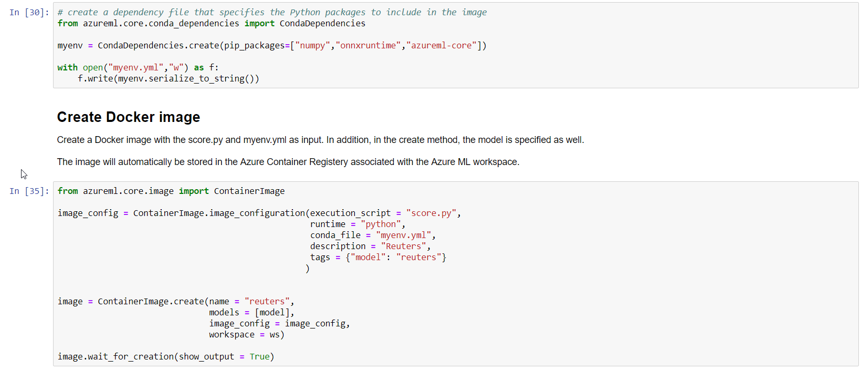This screenshot has height=370, width=861.
Task: Click the ContainerImage import line
Action: (x=171, y=191)
